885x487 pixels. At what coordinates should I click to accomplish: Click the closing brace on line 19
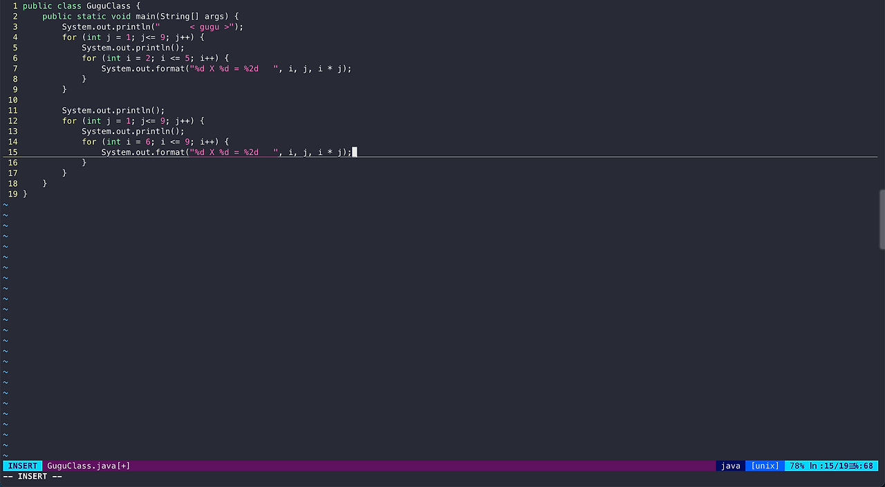25,194
